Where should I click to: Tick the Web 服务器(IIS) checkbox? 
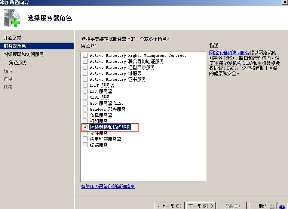point(85,103)
